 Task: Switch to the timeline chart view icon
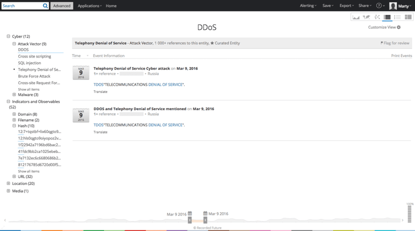(356, 18)
